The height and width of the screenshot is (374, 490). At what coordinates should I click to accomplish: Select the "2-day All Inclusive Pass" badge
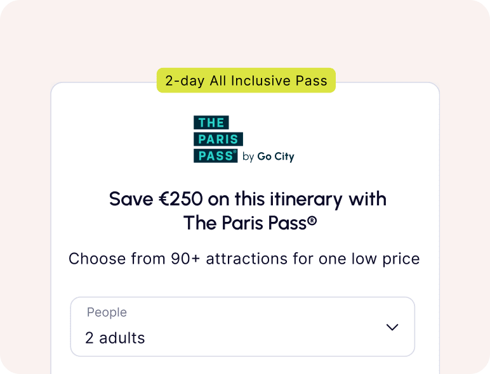pyautogui.click(x=246, y=81)
